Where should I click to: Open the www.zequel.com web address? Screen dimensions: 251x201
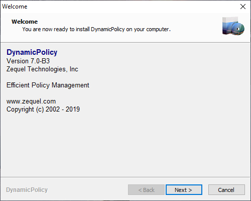(31, 102)
